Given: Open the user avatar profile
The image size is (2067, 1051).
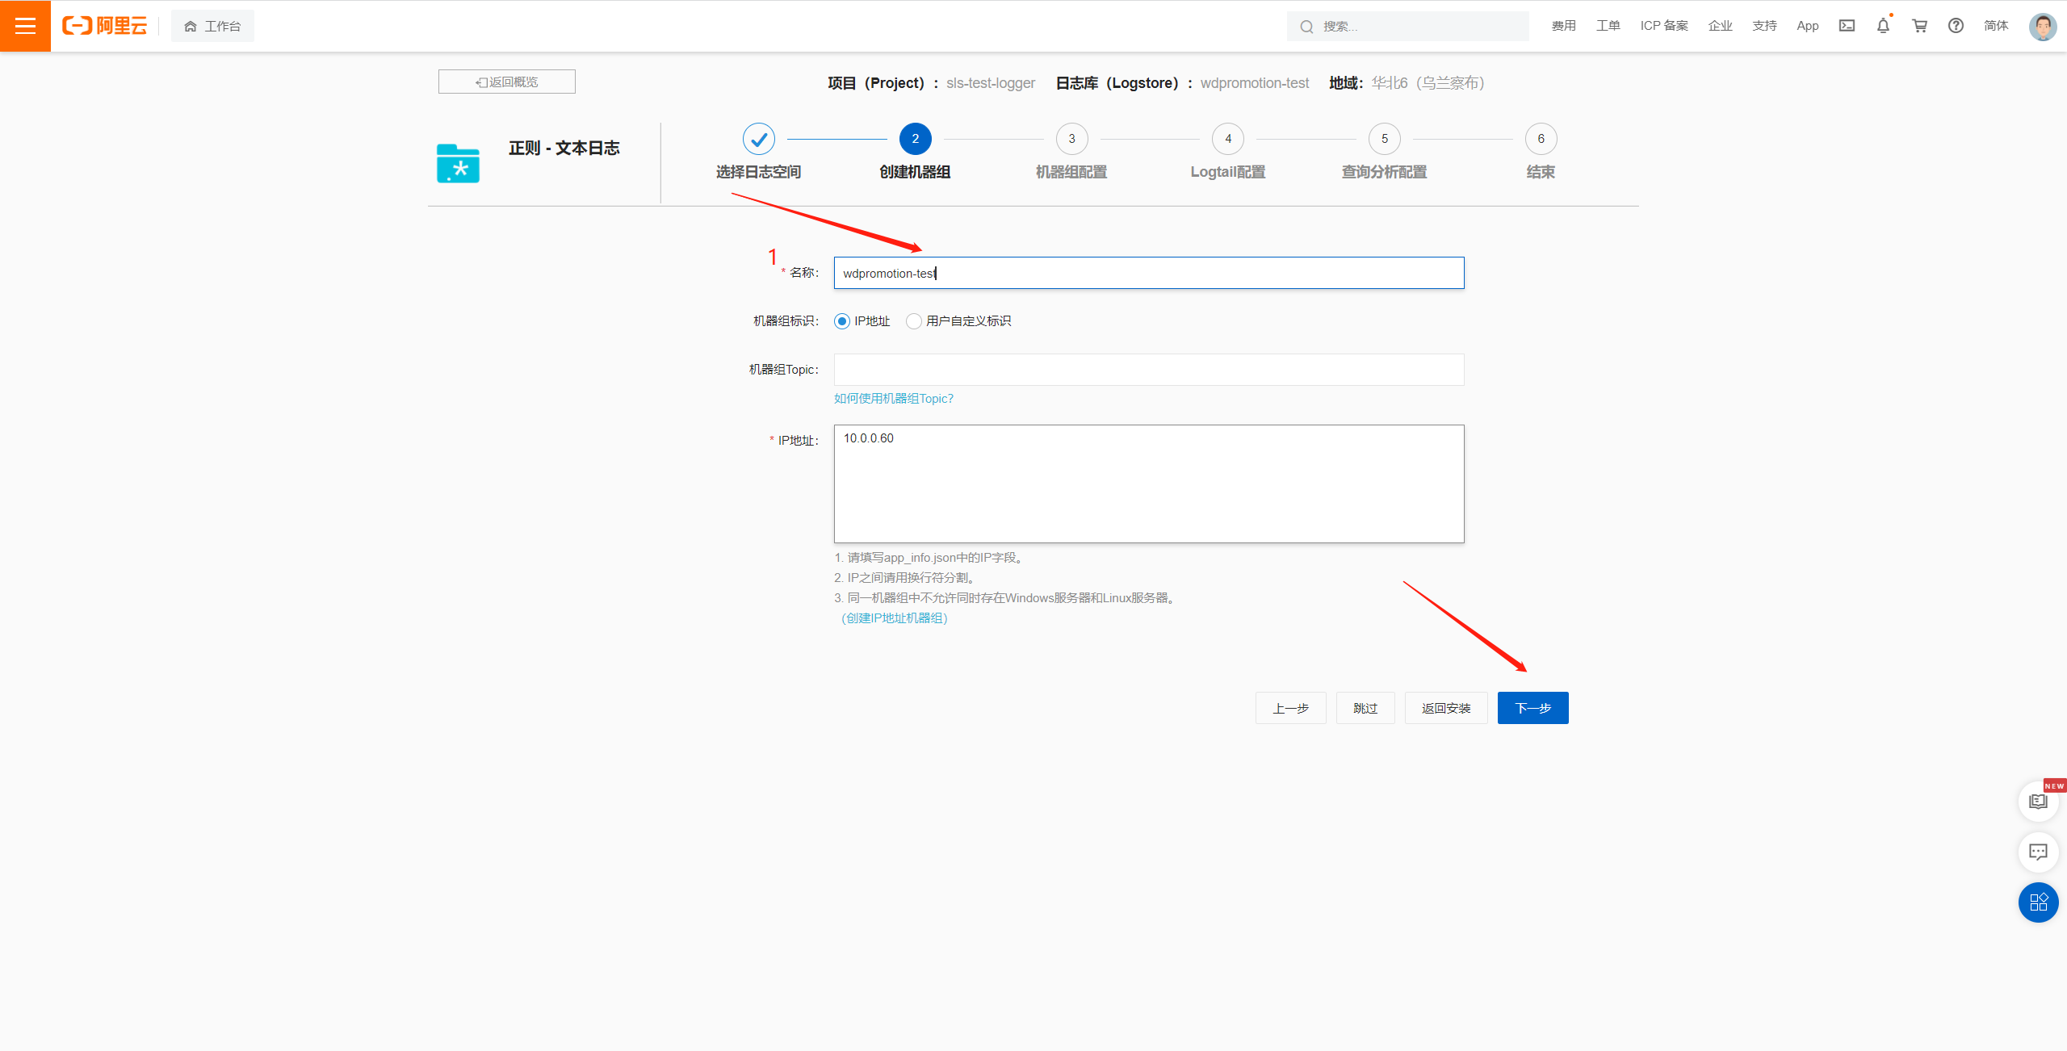Looking at the screenshot, I should (2042, 26).
